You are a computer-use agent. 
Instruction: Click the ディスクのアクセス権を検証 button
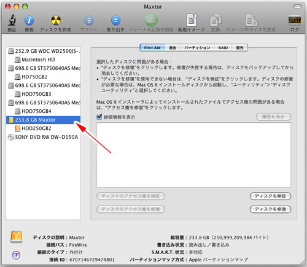(131, 196)
